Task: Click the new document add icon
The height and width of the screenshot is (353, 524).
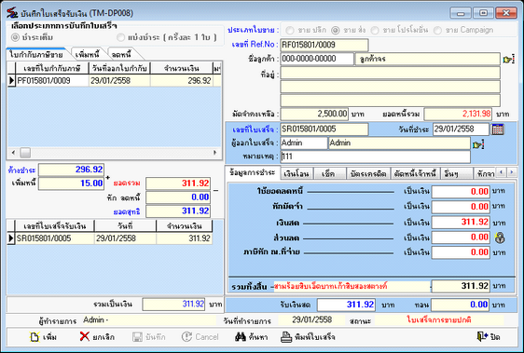Action: [x=34, y=337]
